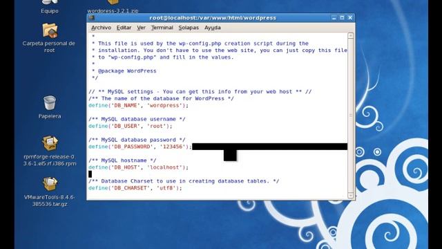
Task: Open the Terminal menu
Action: (x=162, y=28)
